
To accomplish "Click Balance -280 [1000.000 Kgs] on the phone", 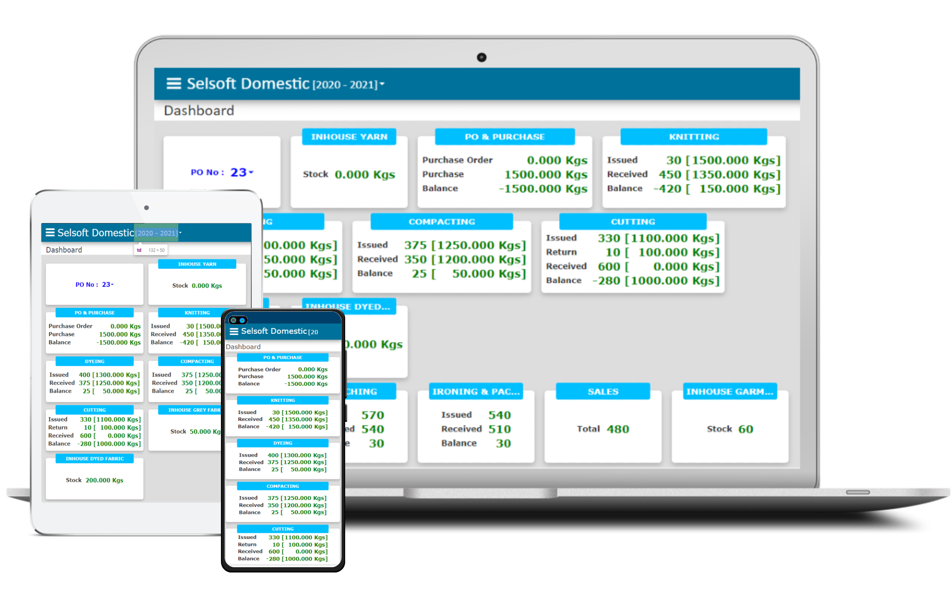I will pyautogui.click(x=283, y=559).
